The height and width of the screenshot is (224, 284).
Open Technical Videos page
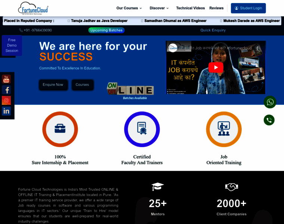coord(190,8)
